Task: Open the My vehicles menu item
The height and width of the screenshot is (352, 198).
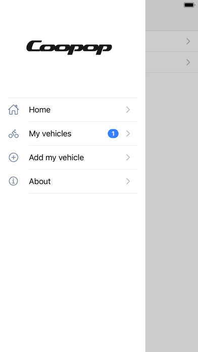Action: pos(73,134)
